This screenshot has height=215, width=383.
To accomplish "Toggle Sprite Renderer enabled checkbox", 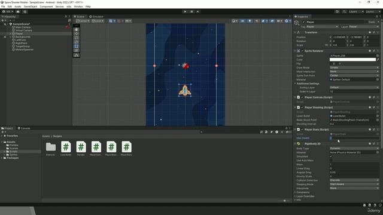I will (x=302, y=51).
